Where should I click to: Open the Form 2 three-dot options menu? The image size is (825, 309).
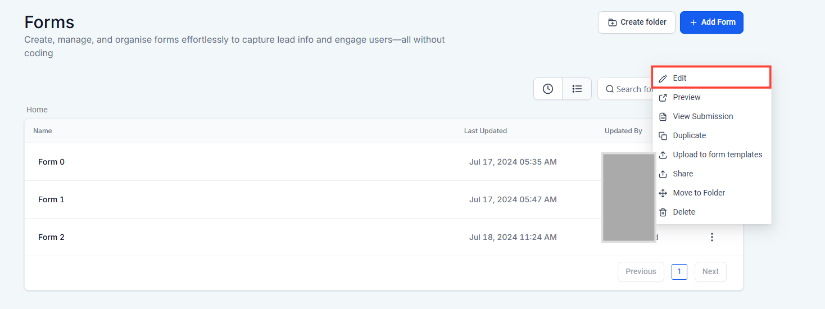(712, 237)
